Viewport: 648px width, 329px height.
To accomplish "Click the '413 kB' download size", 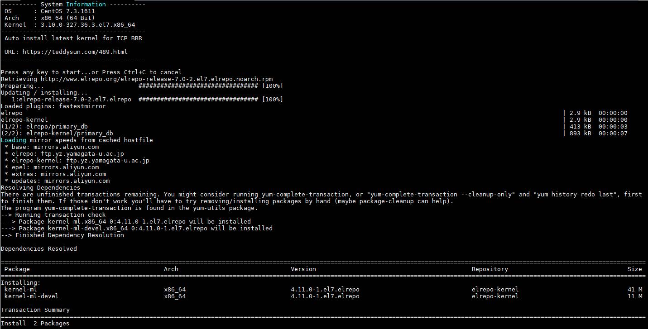I will [x=581, y=127].
